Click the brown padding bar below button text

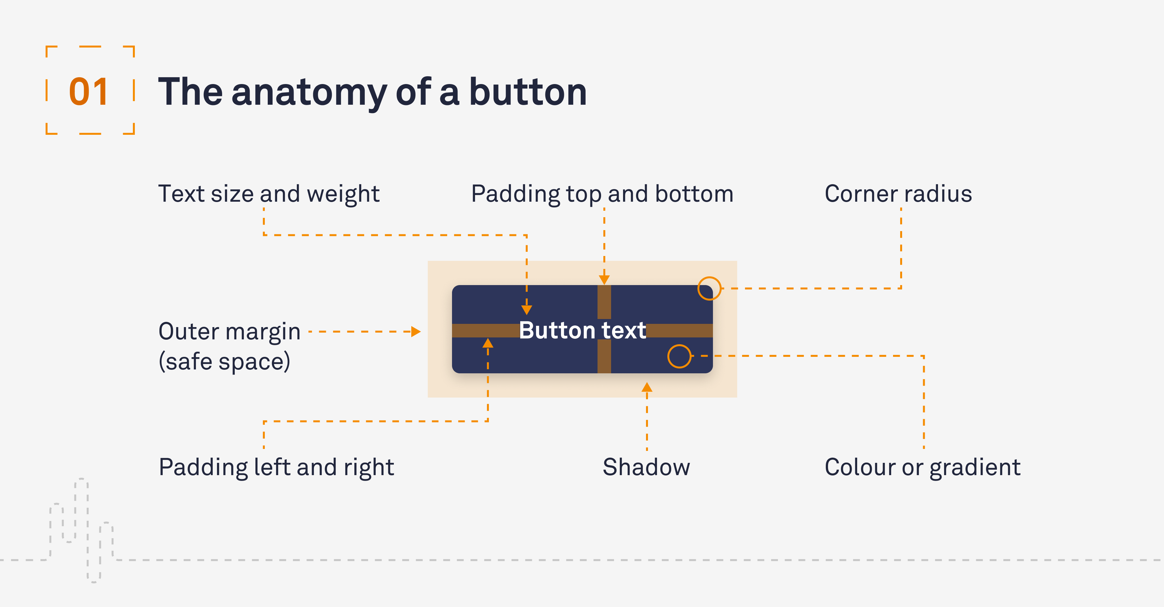pos(604,357)
